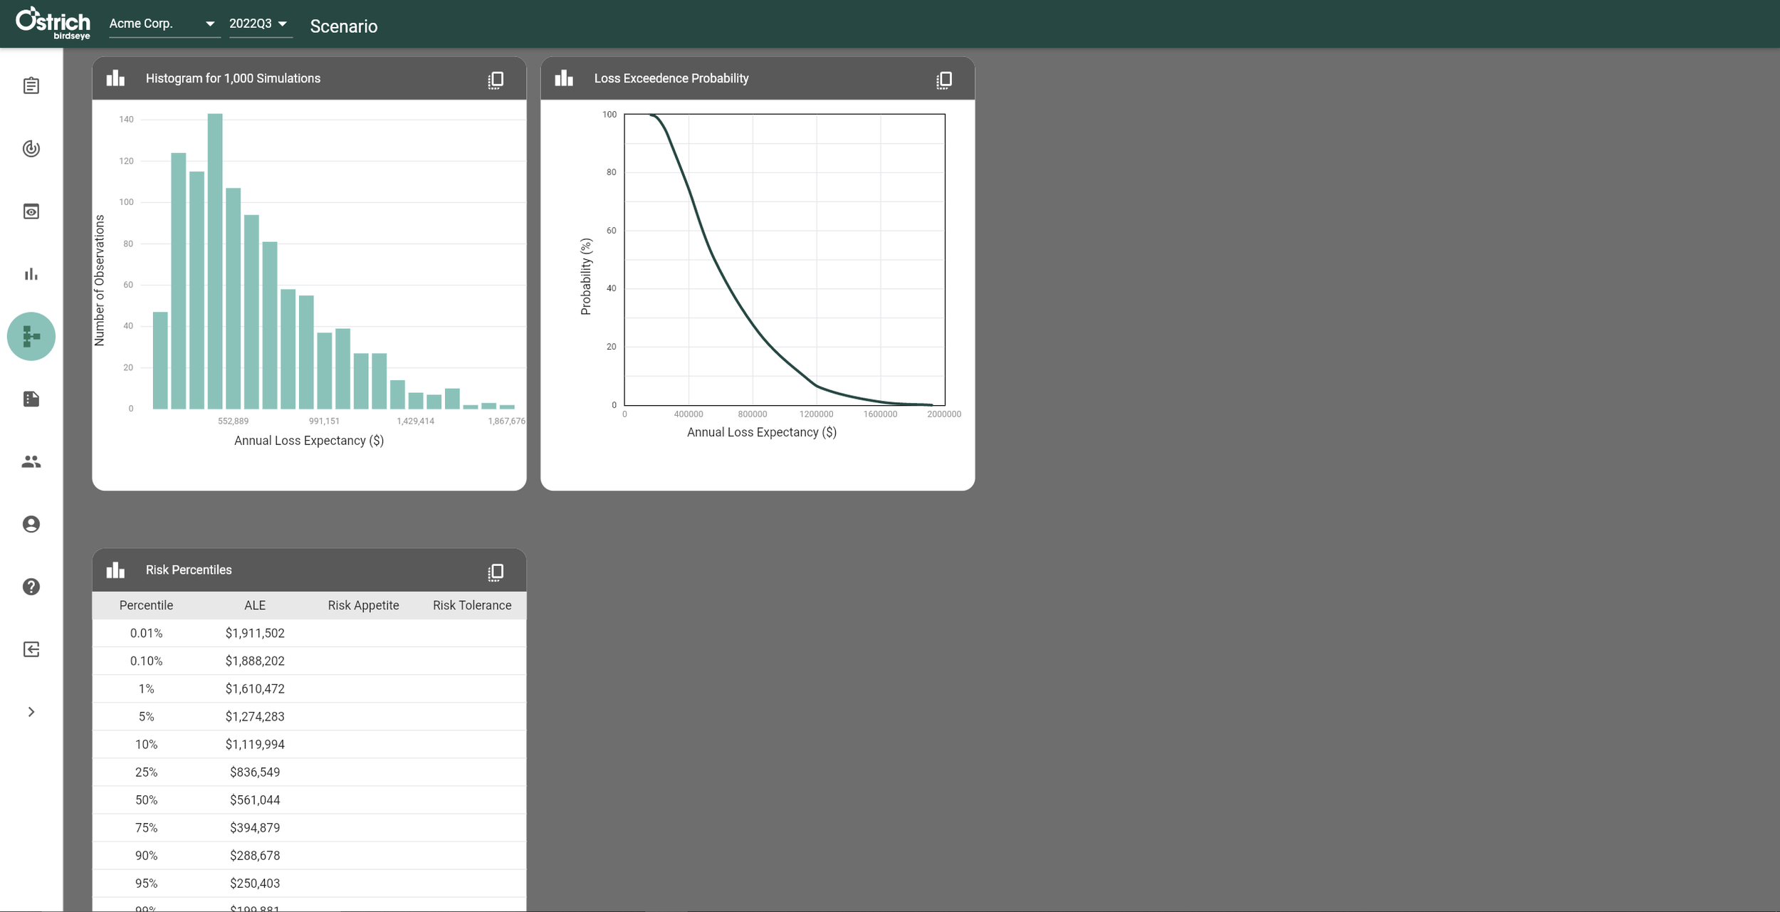
Task: Select the logout icon at sidebar bottom
Action: [x=31, y=649]
